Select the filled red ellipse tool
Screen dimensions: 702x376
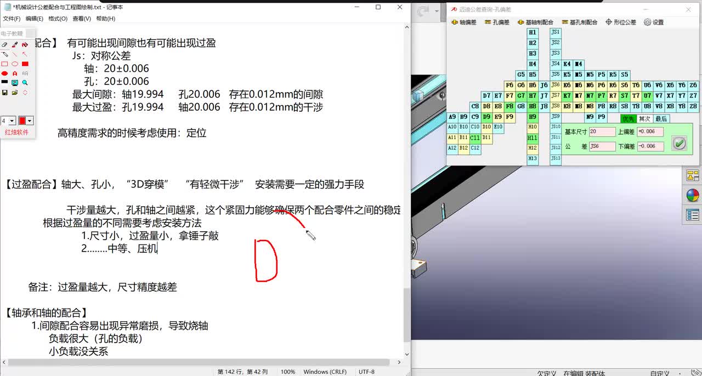pyautogui.click(x=4, y=73)
